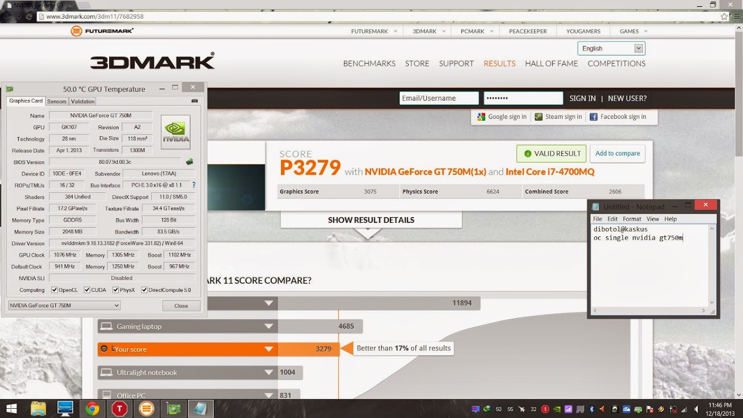
Task: Open the GPU selector NVIDIA GeForce GT 750M dropdown
Action: click(64, 305)
